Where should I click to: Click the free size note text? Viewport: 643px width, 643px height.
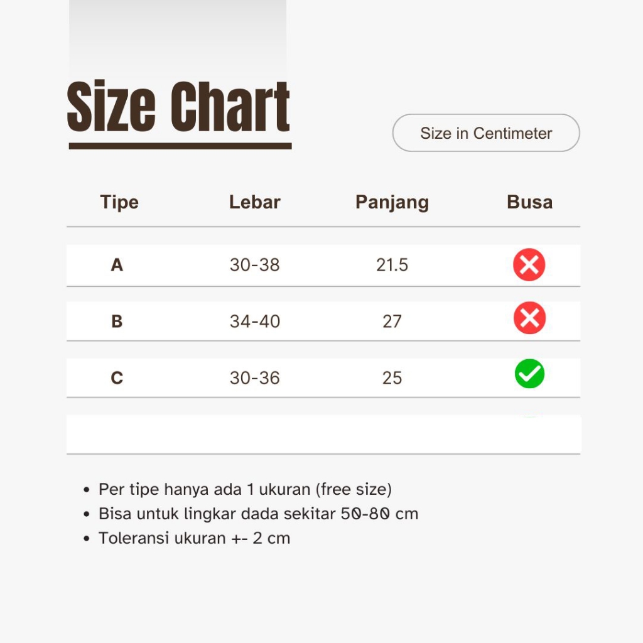click(x=245, y=489)
